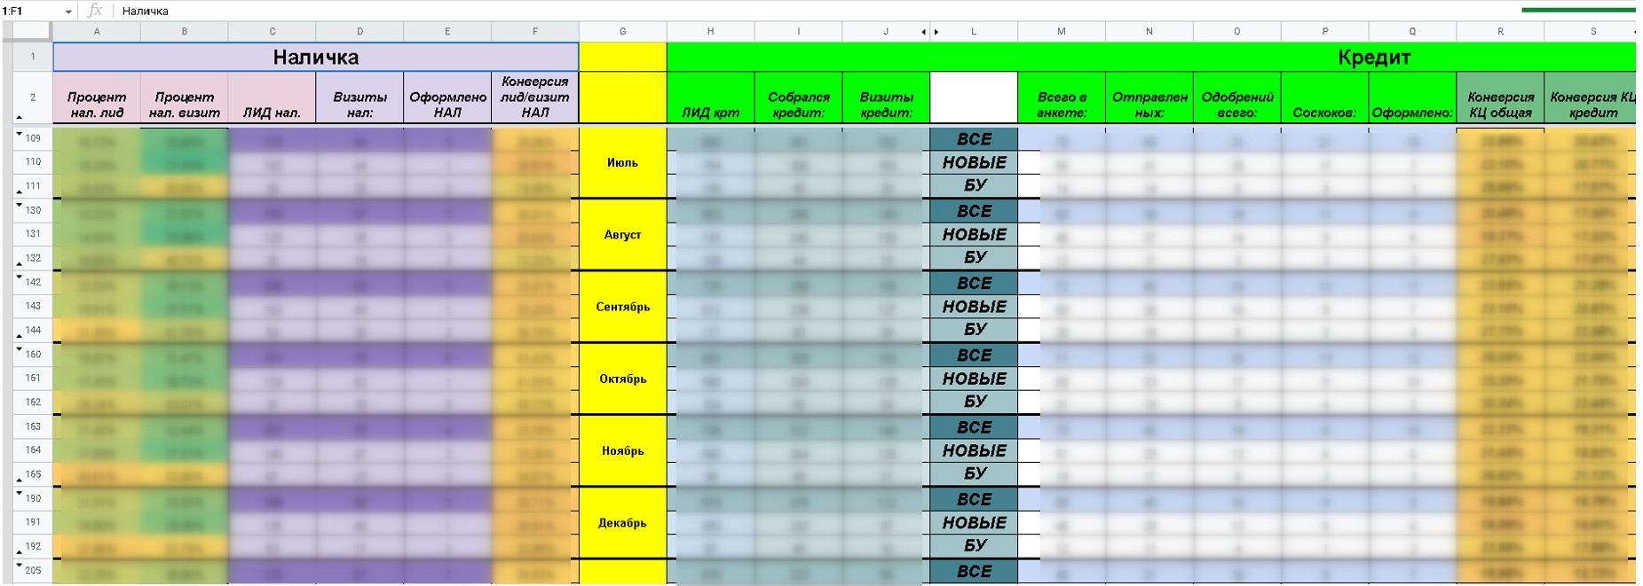Screen dimensions: 1643x586
Task: Select column L header
Action: pyautogui.click(x=974, y=32)
